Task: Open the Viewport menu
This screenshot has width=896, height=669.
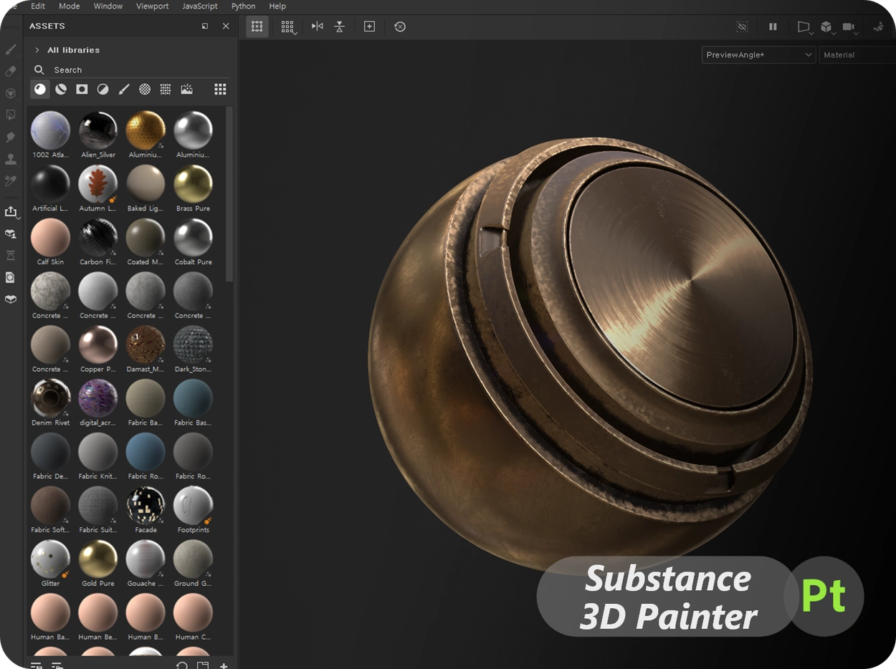Action: coord(153,6)
